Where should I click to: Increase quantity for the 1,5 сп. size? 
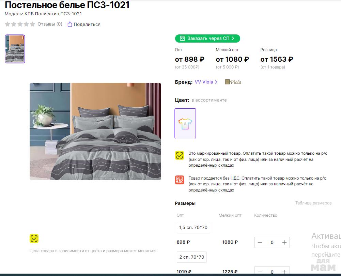[284, 242]
